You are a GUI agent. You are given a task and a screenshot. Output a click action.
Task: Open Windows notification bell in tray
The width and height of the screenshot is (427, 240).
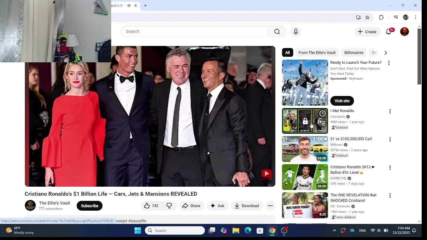click(414, 231)
